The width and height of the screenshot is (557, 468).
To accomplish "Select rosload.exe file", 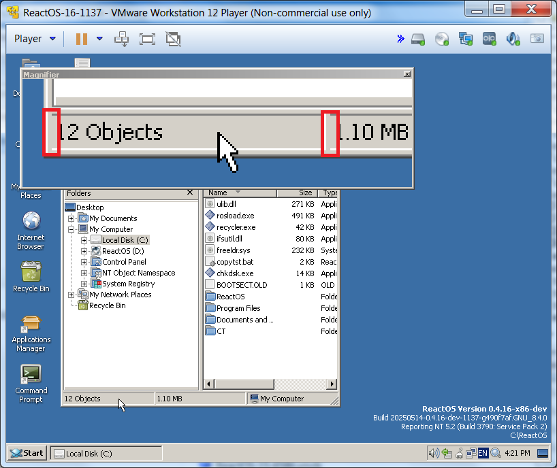I will tap(235, 216).
